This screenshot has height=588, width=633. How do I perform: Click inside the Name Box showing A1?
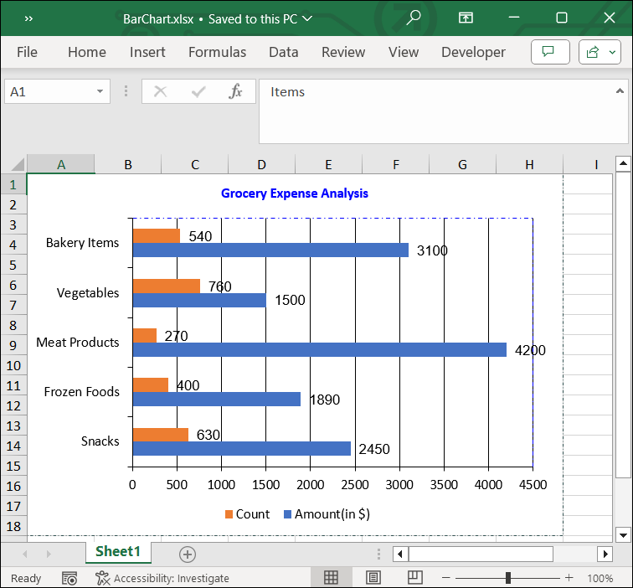49,91
